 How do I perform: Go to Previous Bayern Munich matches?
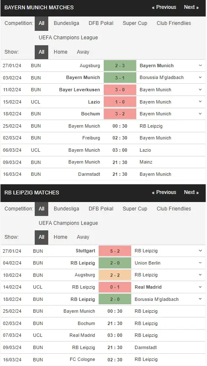click(x=164, y=7)
